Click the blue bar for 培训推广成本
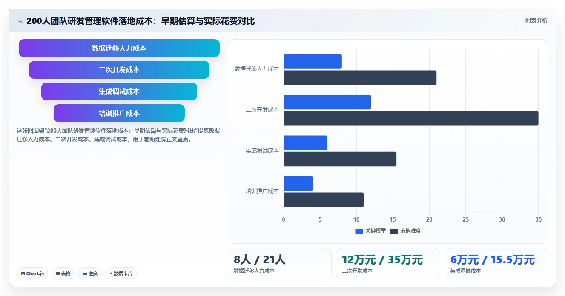The width and height of the screenshot is (565, 296). point(298,183)
